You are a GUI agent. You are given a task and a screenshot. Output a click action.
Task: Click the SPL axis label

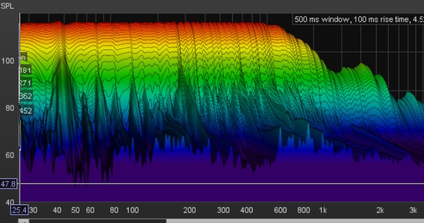7,6
